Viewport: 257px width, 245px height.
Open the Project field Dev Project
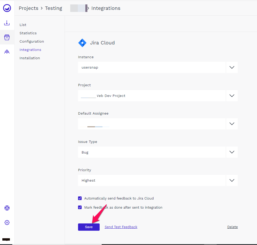click(x=152, y=96)
